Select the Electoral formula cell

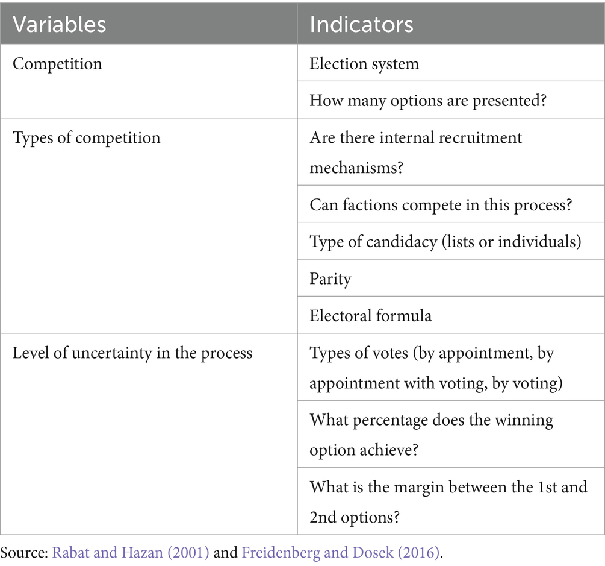pyautogui.click(x=451, y=315)
